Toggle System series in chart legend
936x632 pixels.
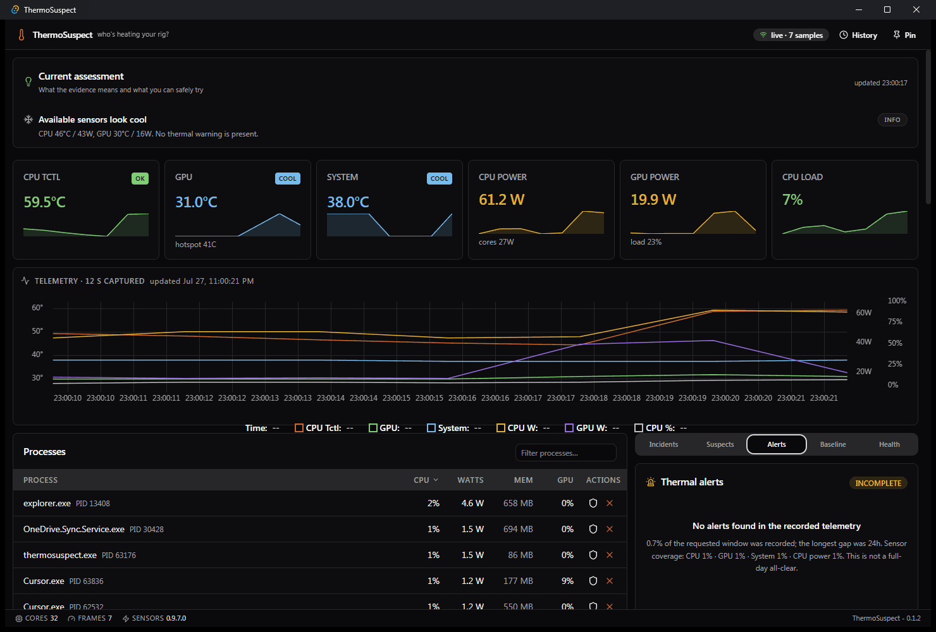pos(454,428)
